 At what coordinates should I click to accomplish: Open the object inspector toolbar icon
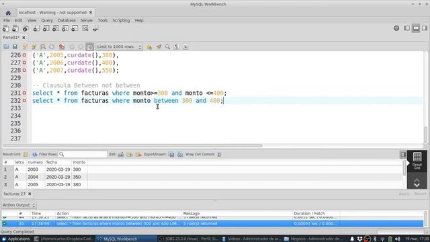(x=26, y=28)
